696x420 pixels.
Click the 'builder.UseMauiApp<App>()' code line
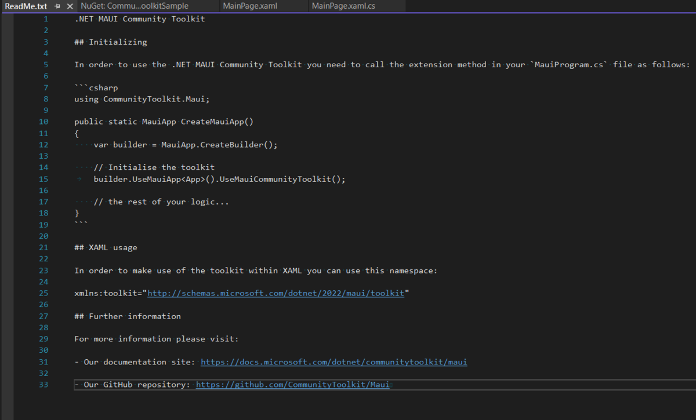pos(219,180)
